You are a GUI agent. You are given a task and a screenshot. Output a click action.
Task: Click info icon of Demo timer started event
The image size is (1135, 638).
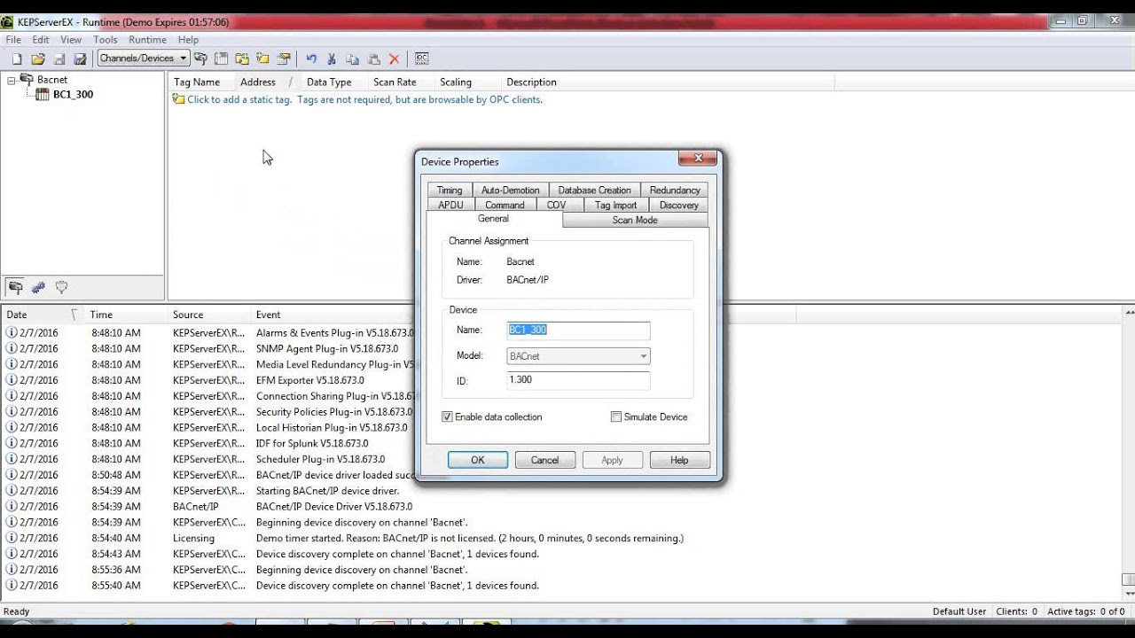[x=12, y=538]
